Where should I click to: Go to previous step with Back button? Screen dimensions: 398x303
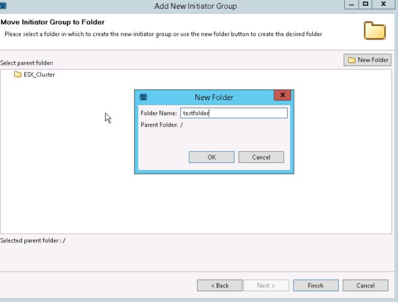[220, 285]
